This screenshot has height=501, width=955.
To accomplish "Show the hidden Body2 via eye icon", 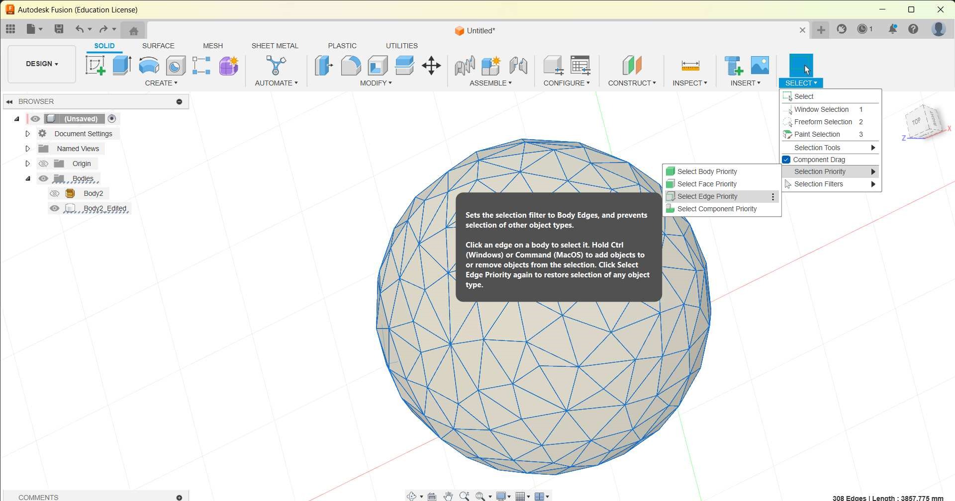I will click(55, 193).
